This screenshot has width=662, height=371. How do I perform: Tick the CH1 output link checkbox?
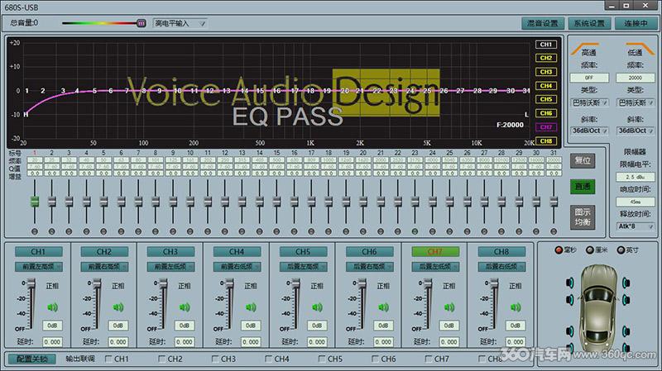108,359
